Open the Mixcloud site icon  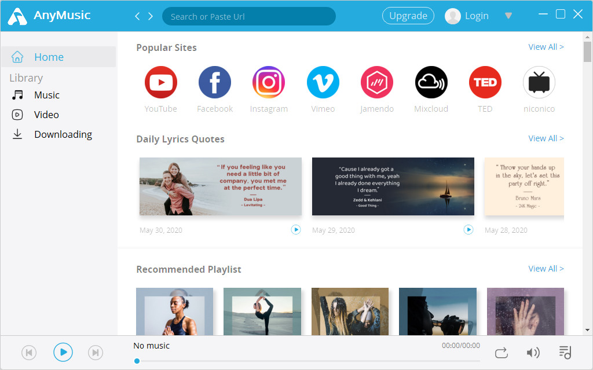coord(431,82)
